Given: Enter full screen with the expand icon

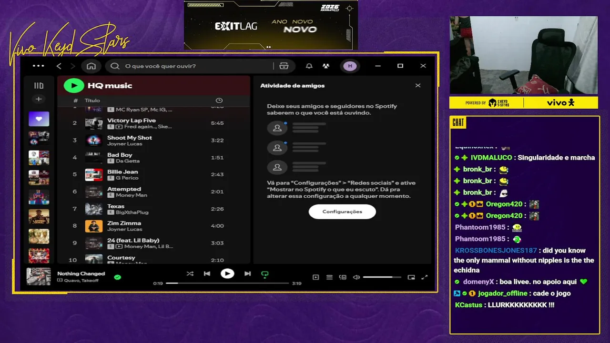Looking at the screenshot, I should tap(425, 277).
